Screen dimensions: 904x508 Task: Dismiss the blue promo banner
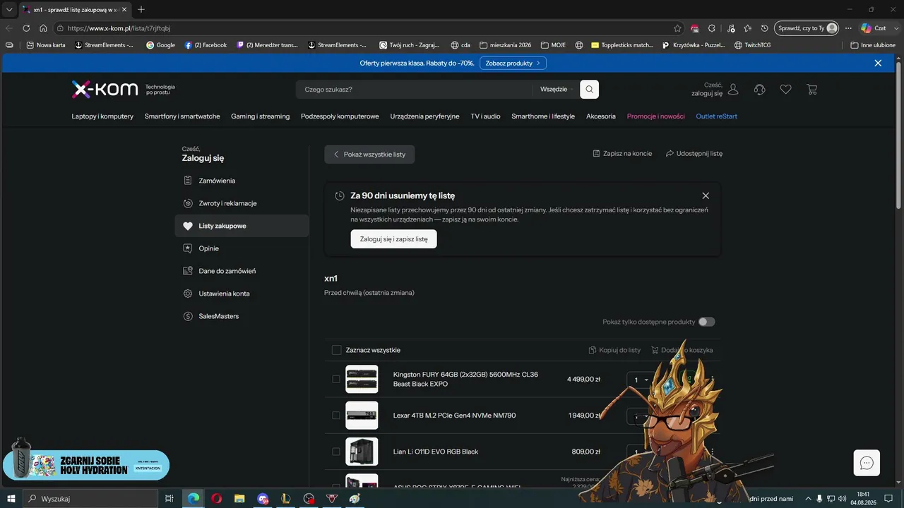coord(878,63)
